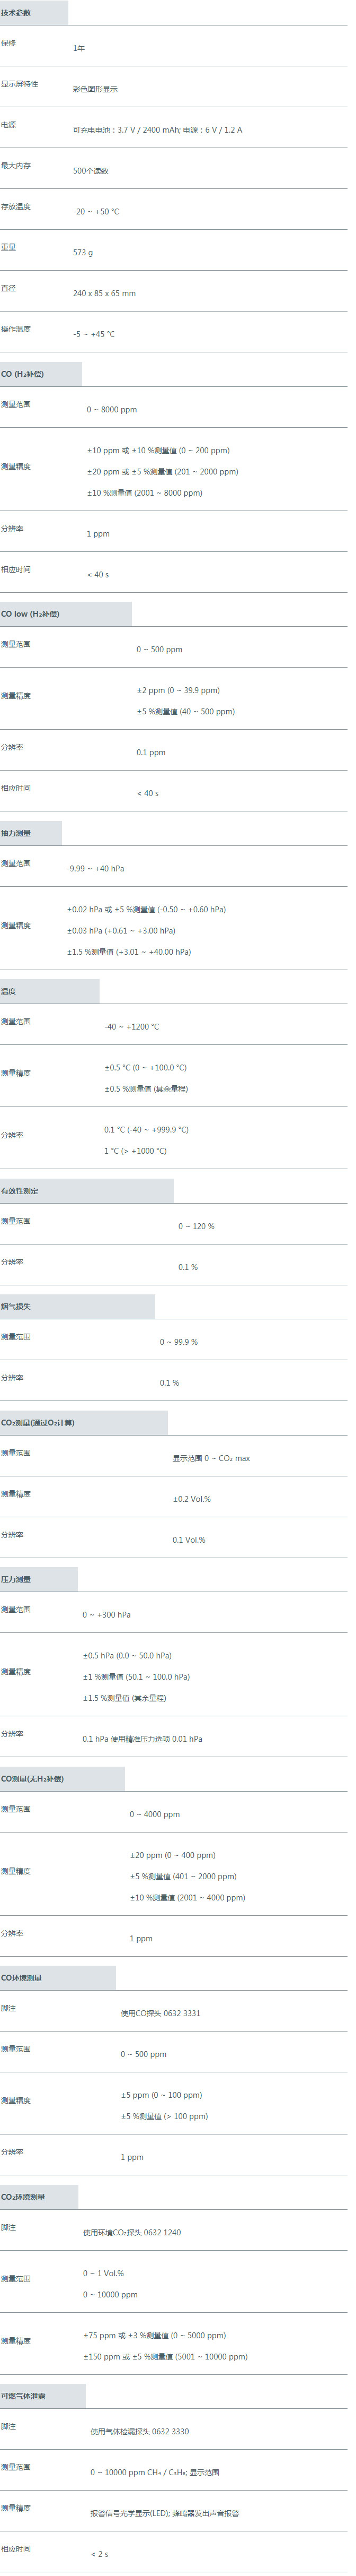Screen dimensions: 356x2576
Task: Click the 保修 value 1年
Action: (x=79, y=48)
